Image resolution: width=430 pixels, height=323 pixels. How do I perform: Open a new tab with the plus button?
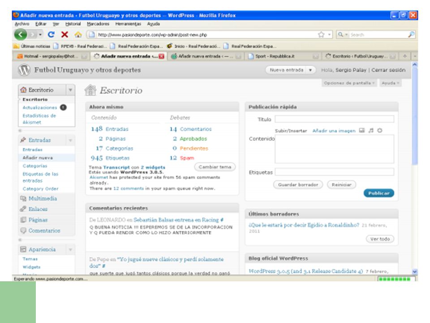pos(405,57)
